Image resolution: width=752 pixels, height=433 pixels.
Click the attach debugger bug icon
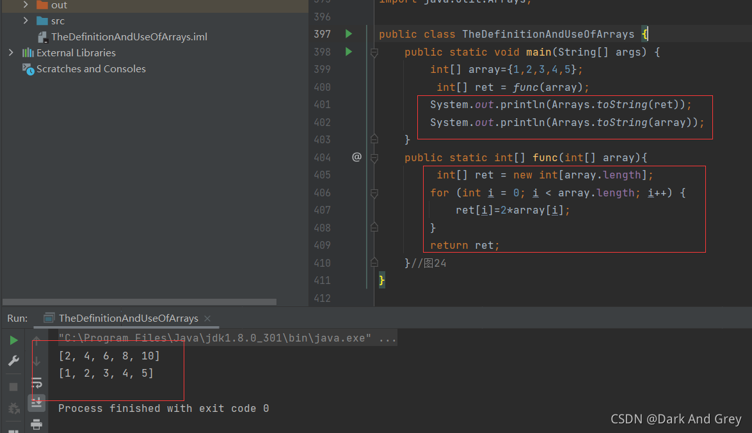pyautogui.click(x=13, y=408)
